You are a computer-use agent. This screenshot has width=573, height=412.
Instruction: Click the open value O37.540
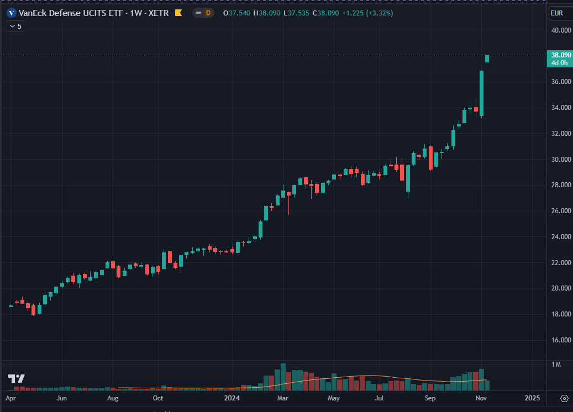pyautogui.click(x=236, y=13)
